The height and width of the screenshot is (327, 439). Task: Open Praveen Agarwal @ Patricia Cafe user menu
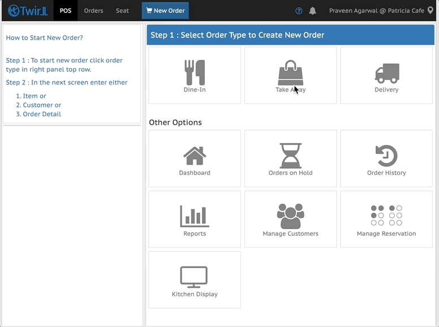click(377, 11)
